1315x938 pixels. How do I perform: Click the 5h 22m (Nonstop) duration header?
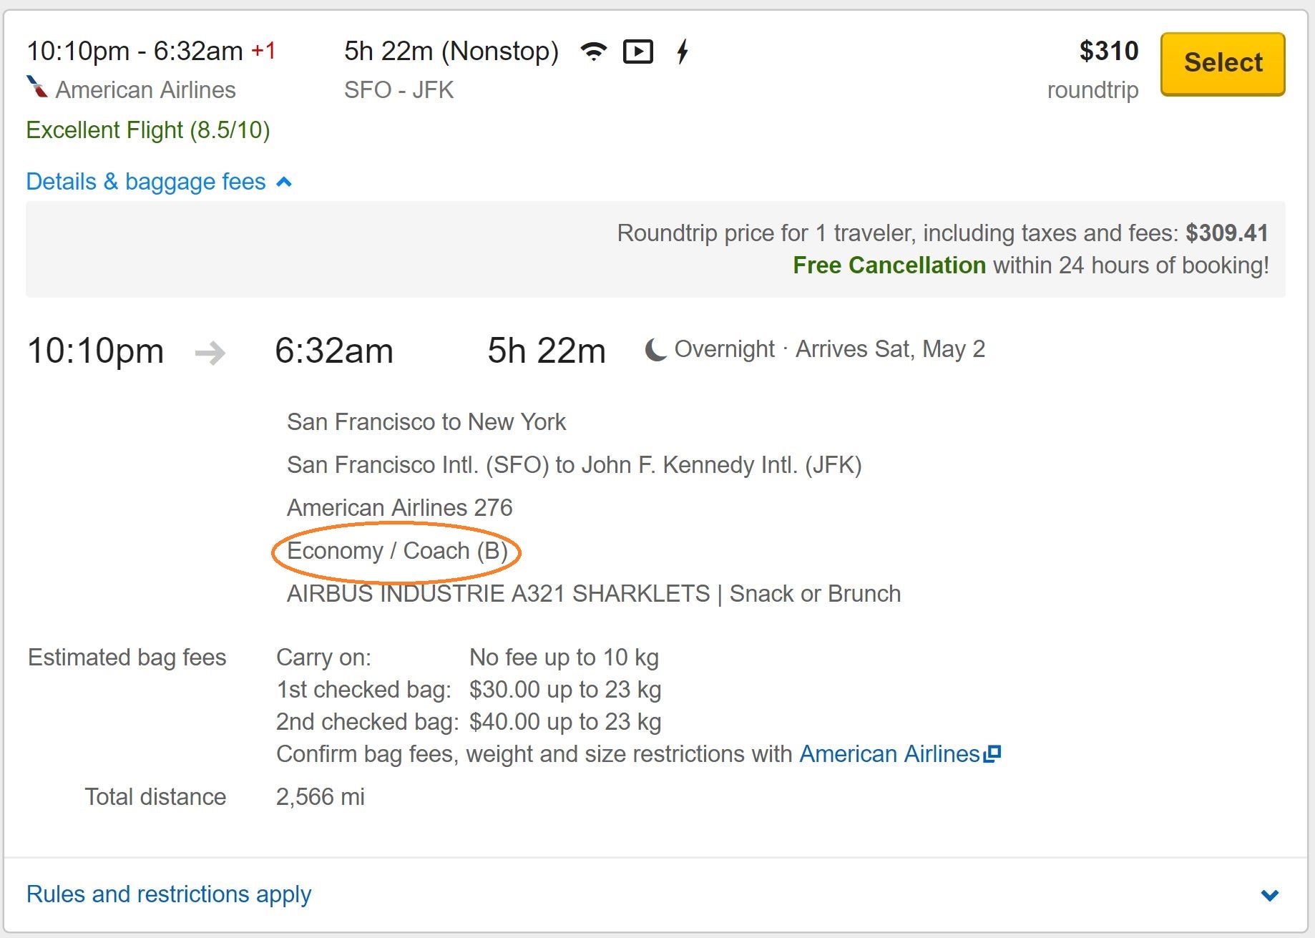tap(451, 52)
